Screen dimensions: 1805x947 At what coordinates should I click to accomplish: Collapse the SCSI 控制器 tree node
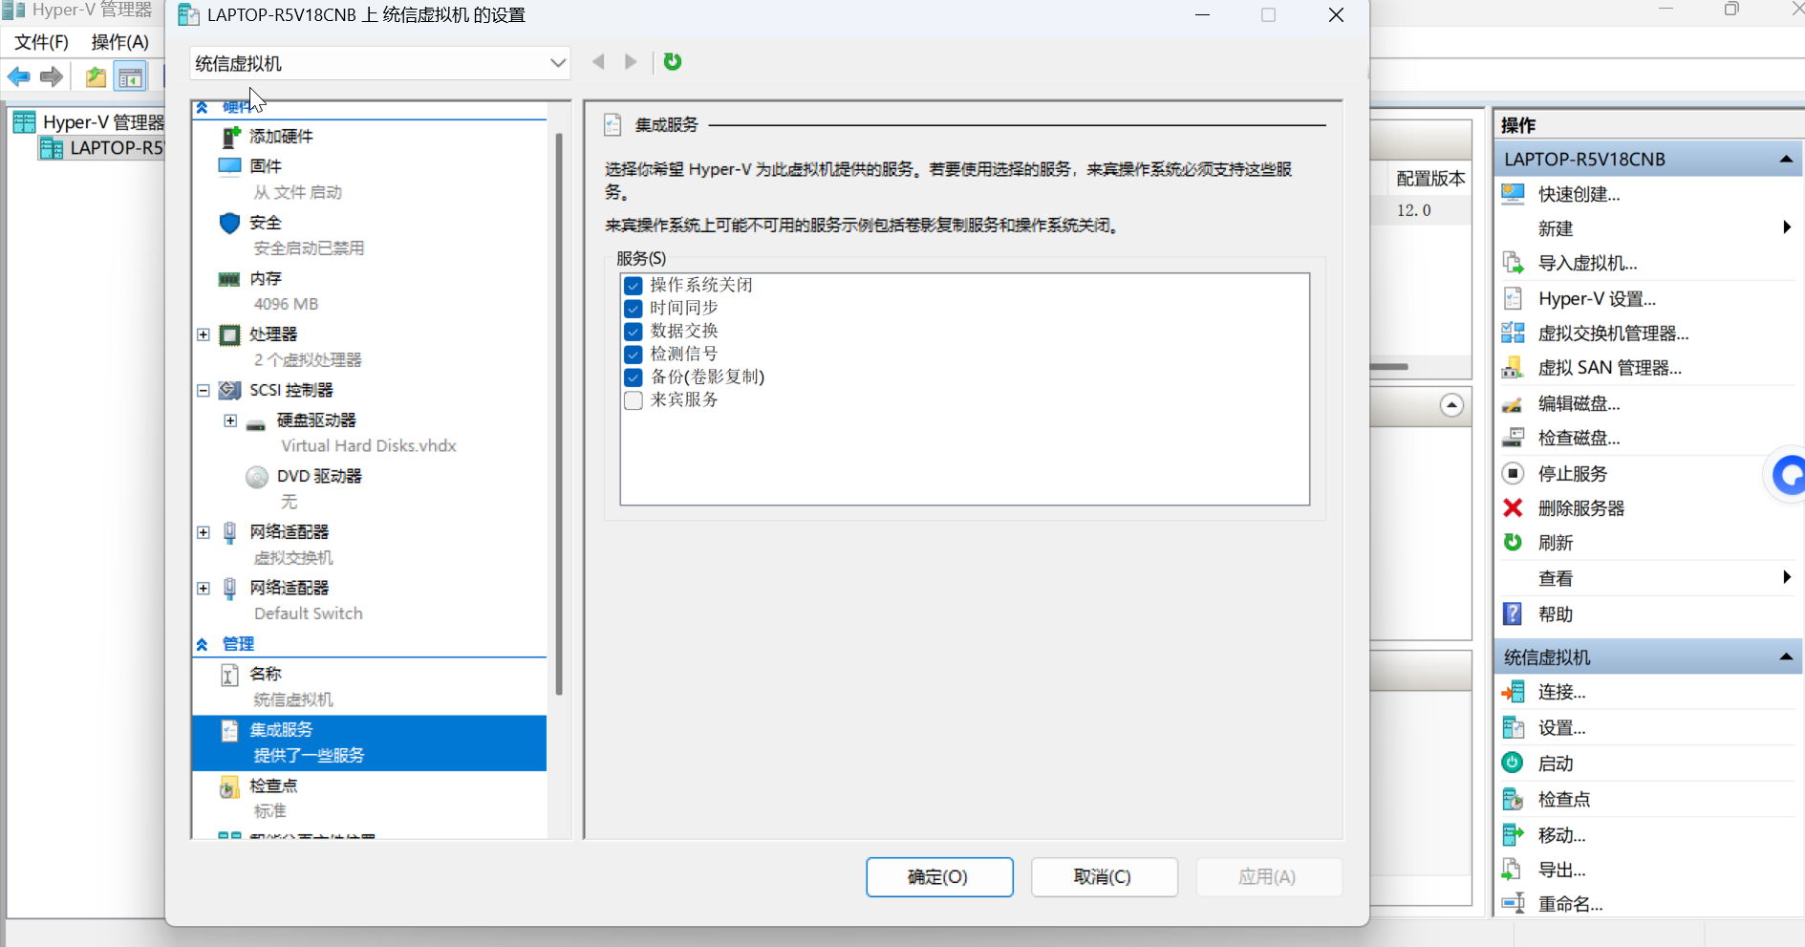[204, 390]
